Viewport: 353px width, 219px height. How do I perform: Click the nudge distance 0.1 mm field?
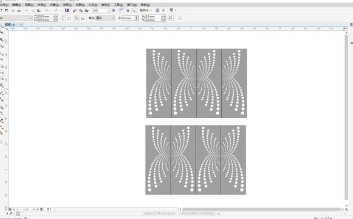point(128,18)
